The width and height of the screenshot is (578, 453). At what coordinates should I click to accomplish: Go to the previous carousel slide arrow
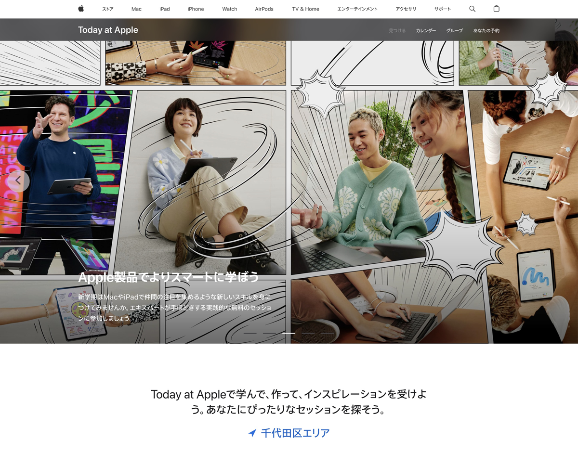(18, 181)
